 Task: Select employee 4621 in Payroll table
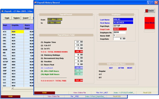pyautogui.click(x=17, y=38)
